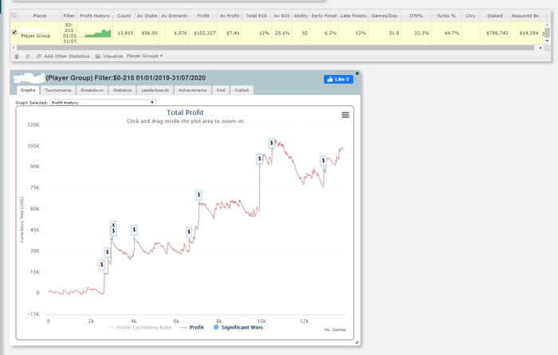Click the Total Profit chart title
The height and width of the screenshot is (355, 558).
click(185, 112)
